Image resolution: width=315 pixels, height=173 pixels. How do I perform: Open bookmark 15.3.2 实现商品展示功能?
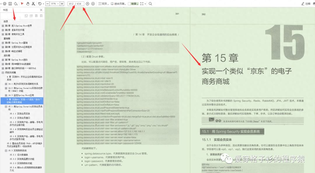(x=22, y=159)
